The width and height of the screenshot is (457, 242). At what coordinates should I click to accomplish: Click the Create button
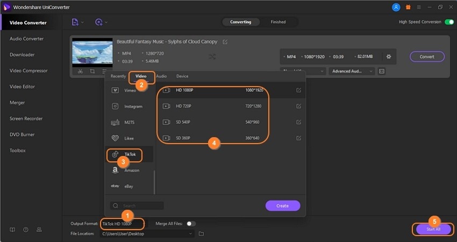282,205
